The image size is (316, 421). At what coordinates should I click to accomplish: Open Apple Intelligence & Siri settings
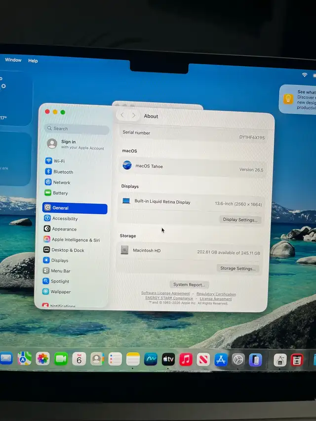[x=75, y=239]
